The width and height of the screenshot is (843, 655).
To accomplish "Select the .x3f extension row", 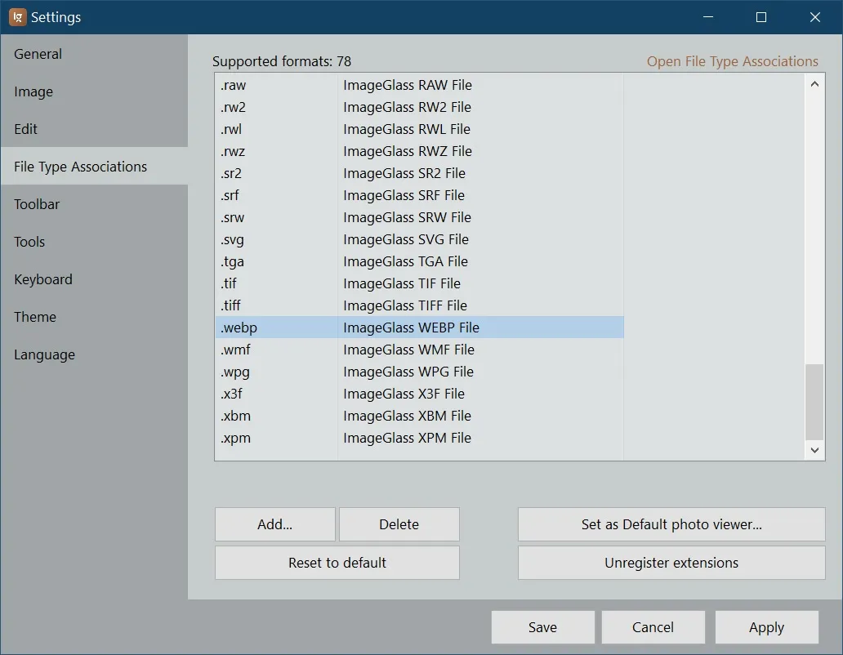I will (x=419, y=394).
